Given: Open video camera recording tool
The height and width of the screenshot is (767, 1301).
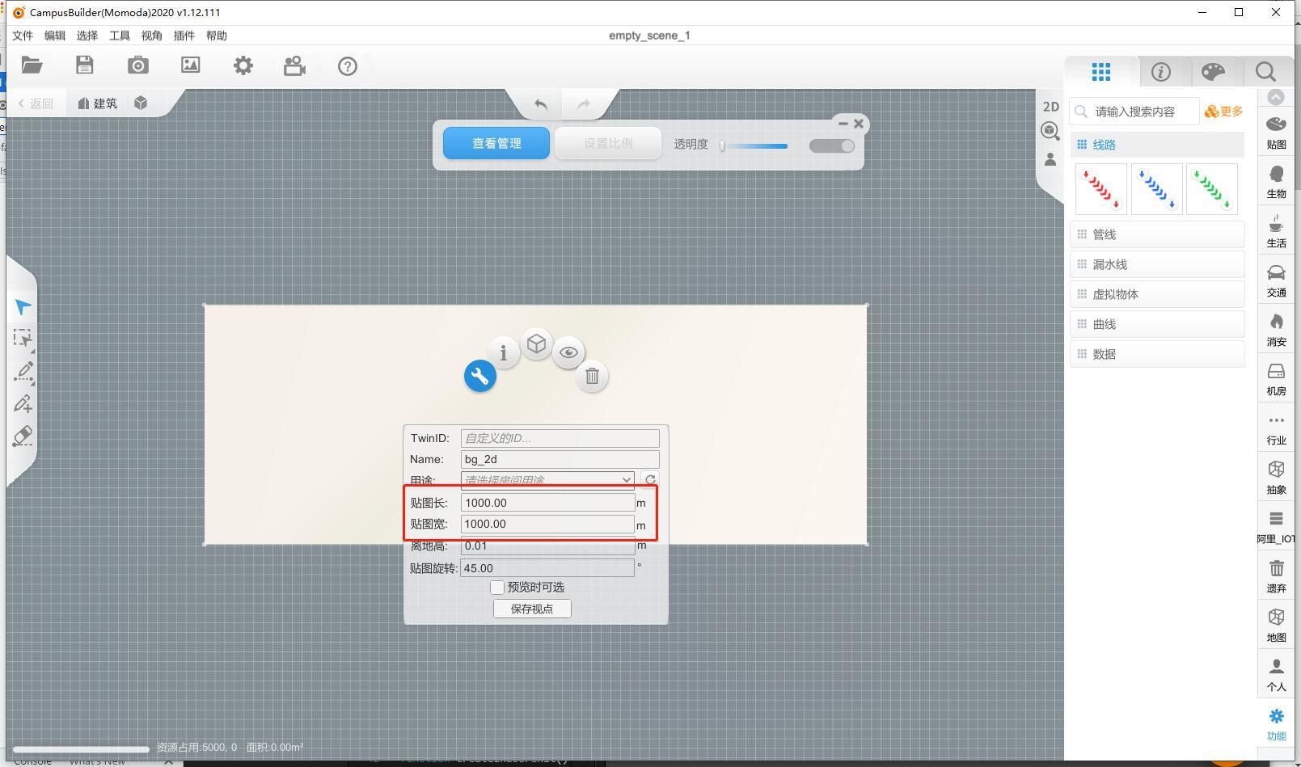Looking at the screenshot, I should 295,66.
